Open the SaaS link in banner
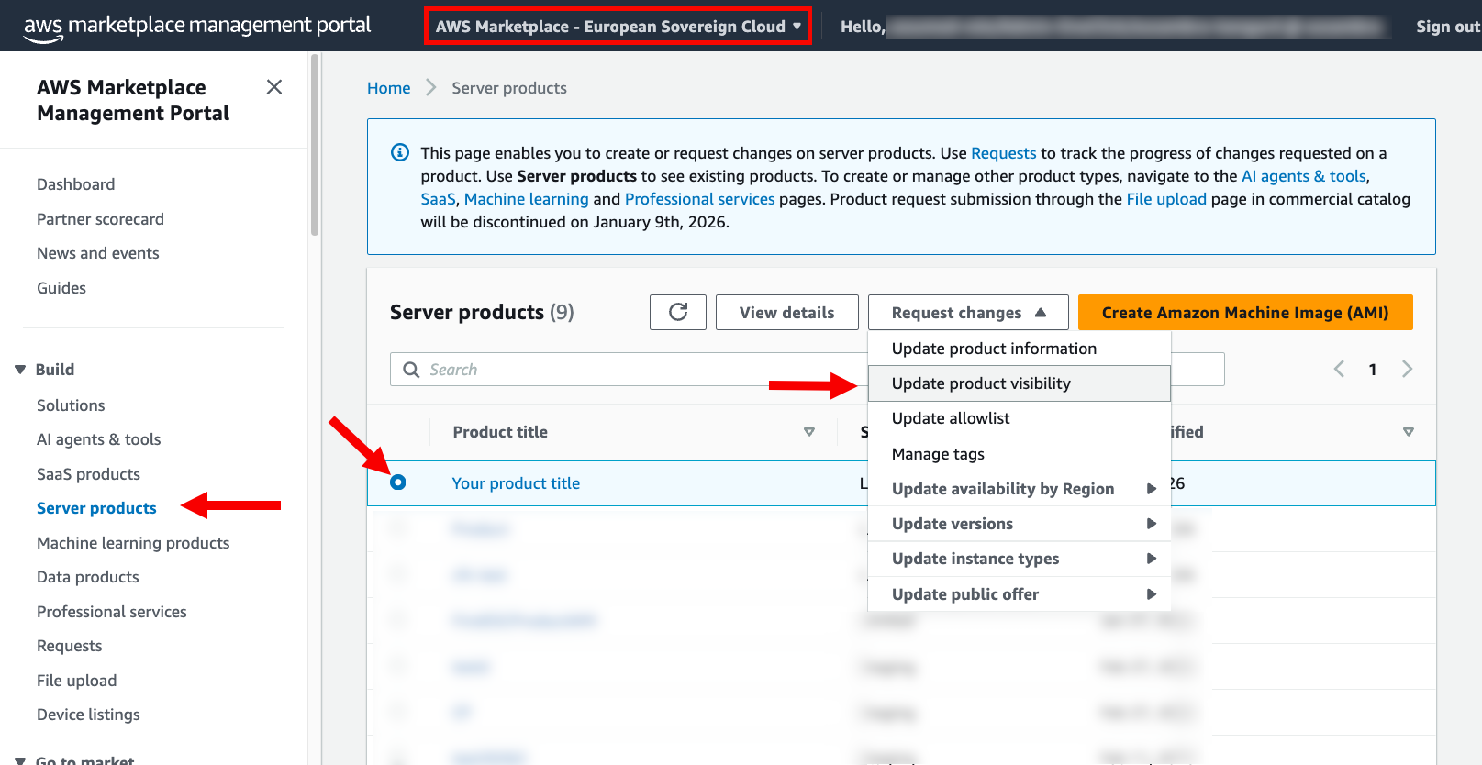 [x=438, y=199]
